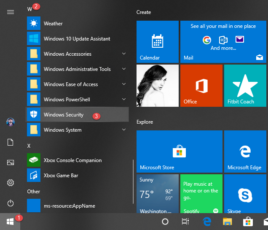268x230 pixels.
Task: Open the hamburger menu at top of Start
Action: [x=11, y=12]
